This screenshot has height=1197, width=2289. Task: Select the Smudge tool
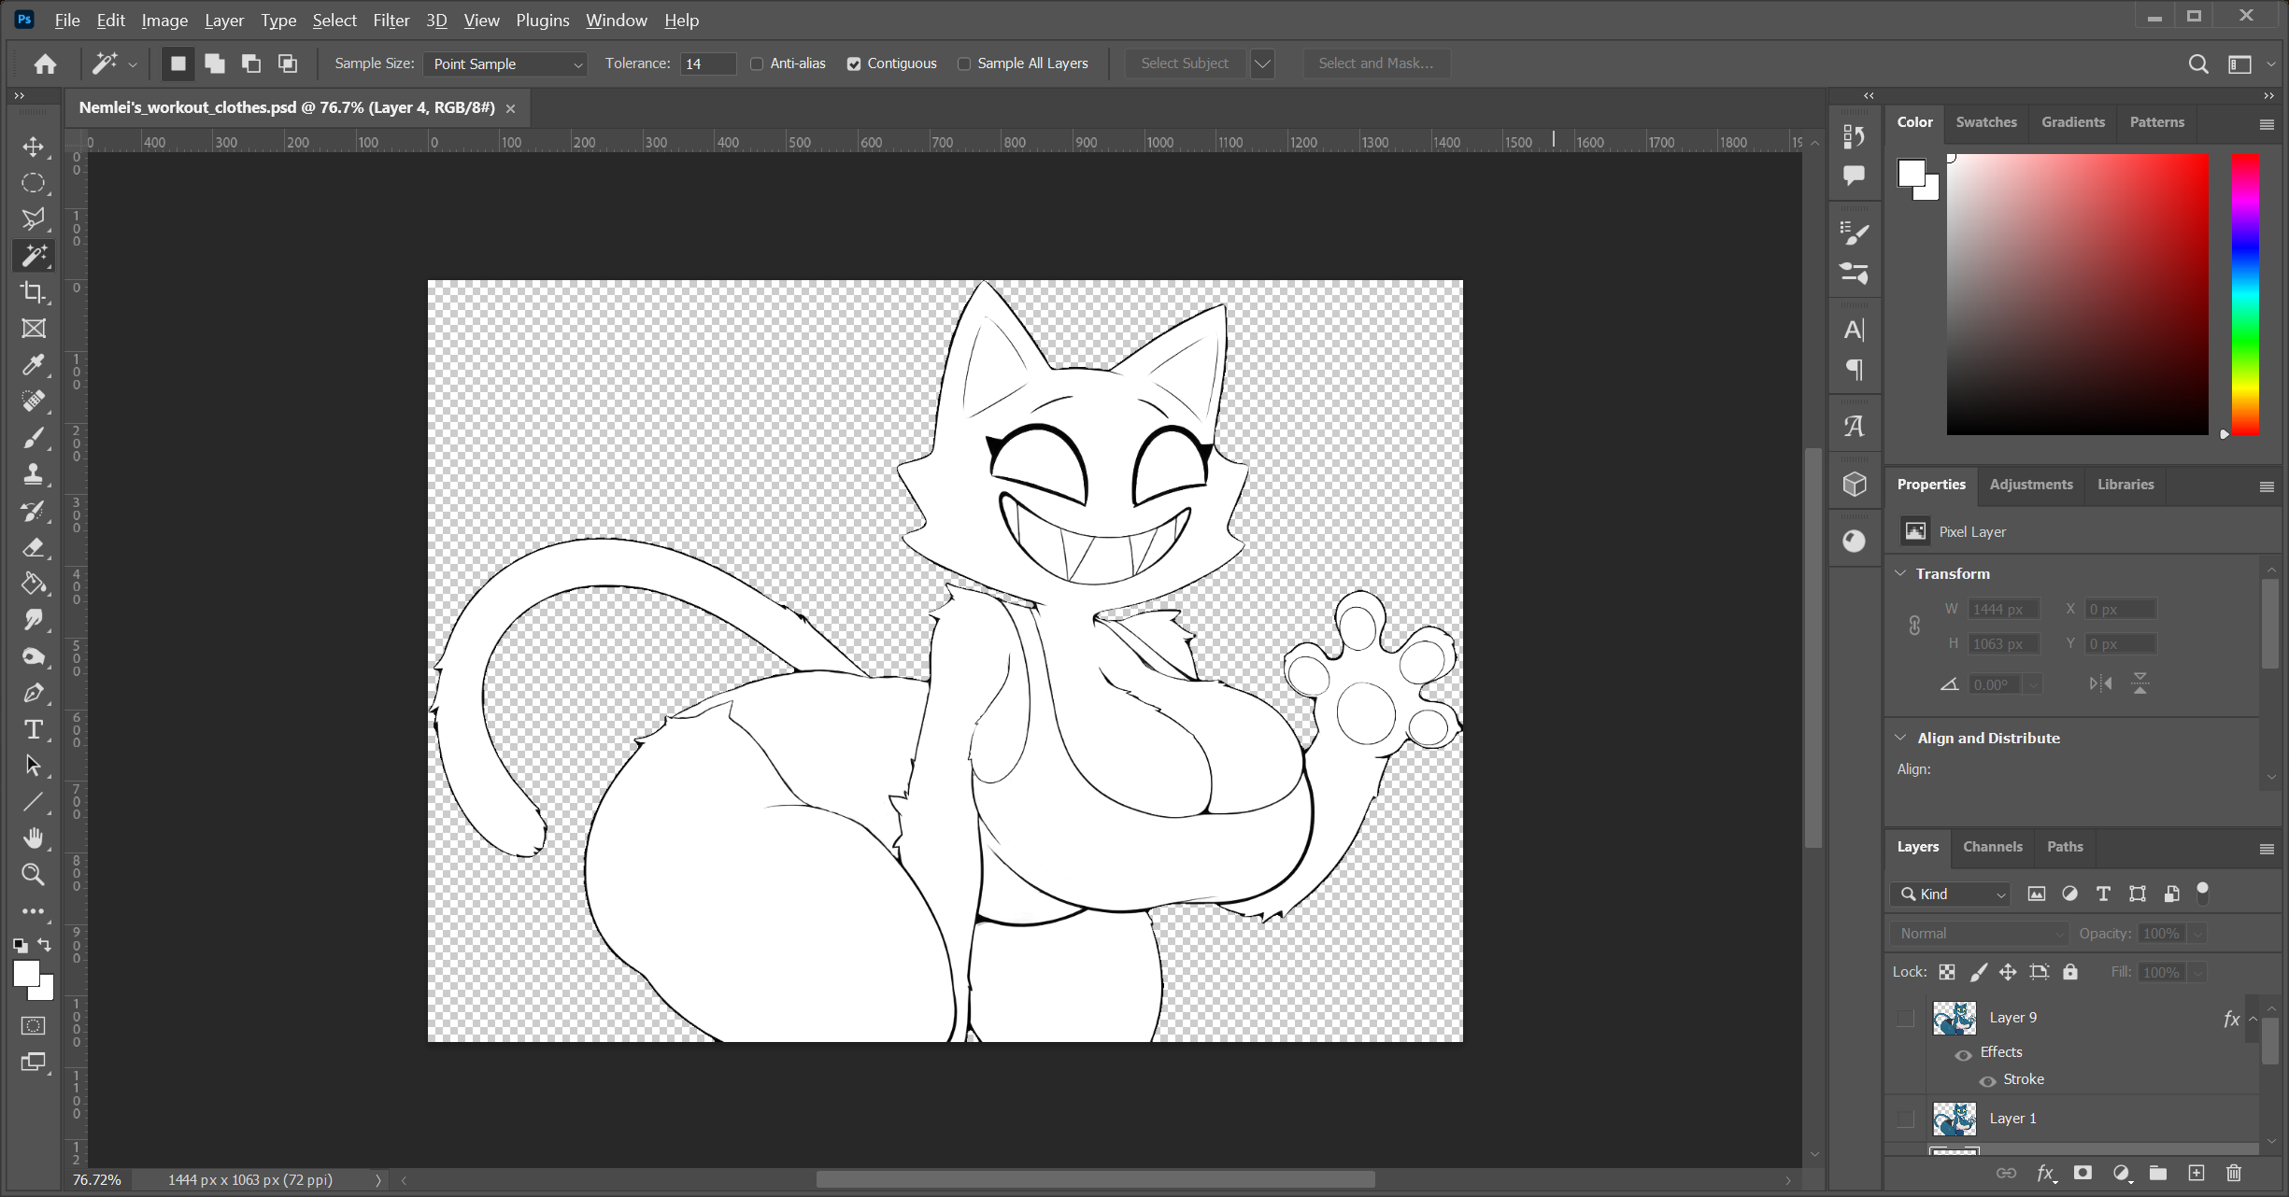34,620
